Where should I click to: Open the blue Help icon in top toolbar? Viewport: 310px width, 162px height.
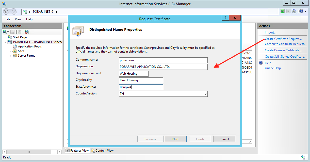(301, 11)
